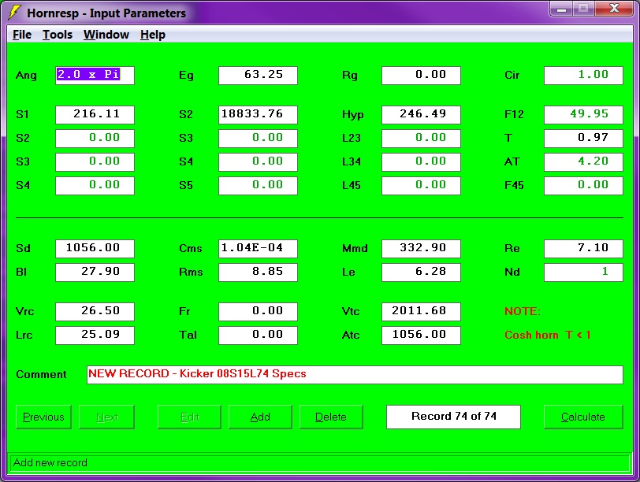Open the File menu
The width and height of the screenshot is (640, 482).
[22, 35]
